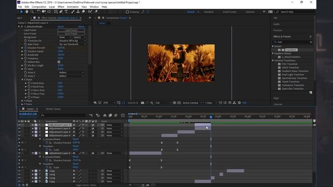The width and height of the screenshot is (333, 187).
Task: Open the Window menu
Action: click(x=94, y=7)
